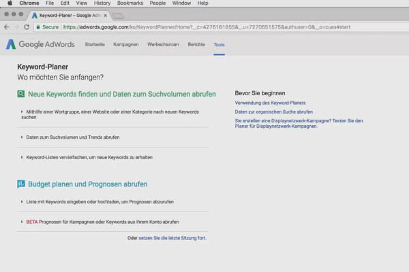Screen dimensions: 409x272
Task: Click 'Bevor Sie beginnen' heading
Action: (x=260, y=93)
